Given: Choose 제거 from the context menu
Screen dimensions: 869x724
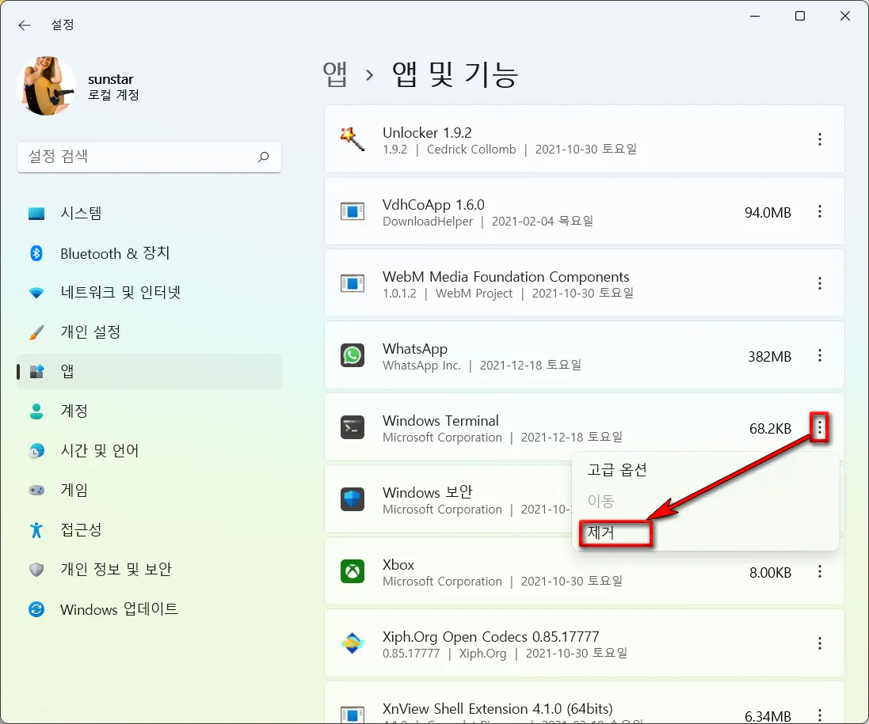Looking at the screenshot, I should click(x=705, y=533).
